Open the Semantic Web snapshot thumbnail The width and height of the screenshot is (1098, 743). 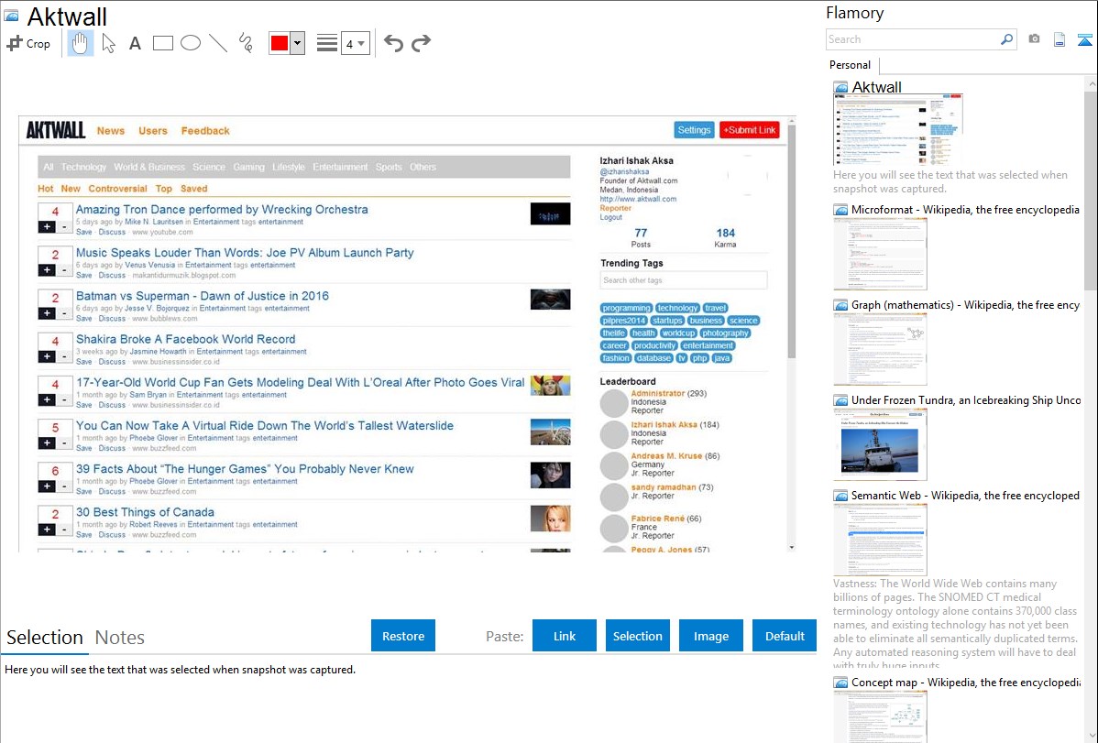880,540
